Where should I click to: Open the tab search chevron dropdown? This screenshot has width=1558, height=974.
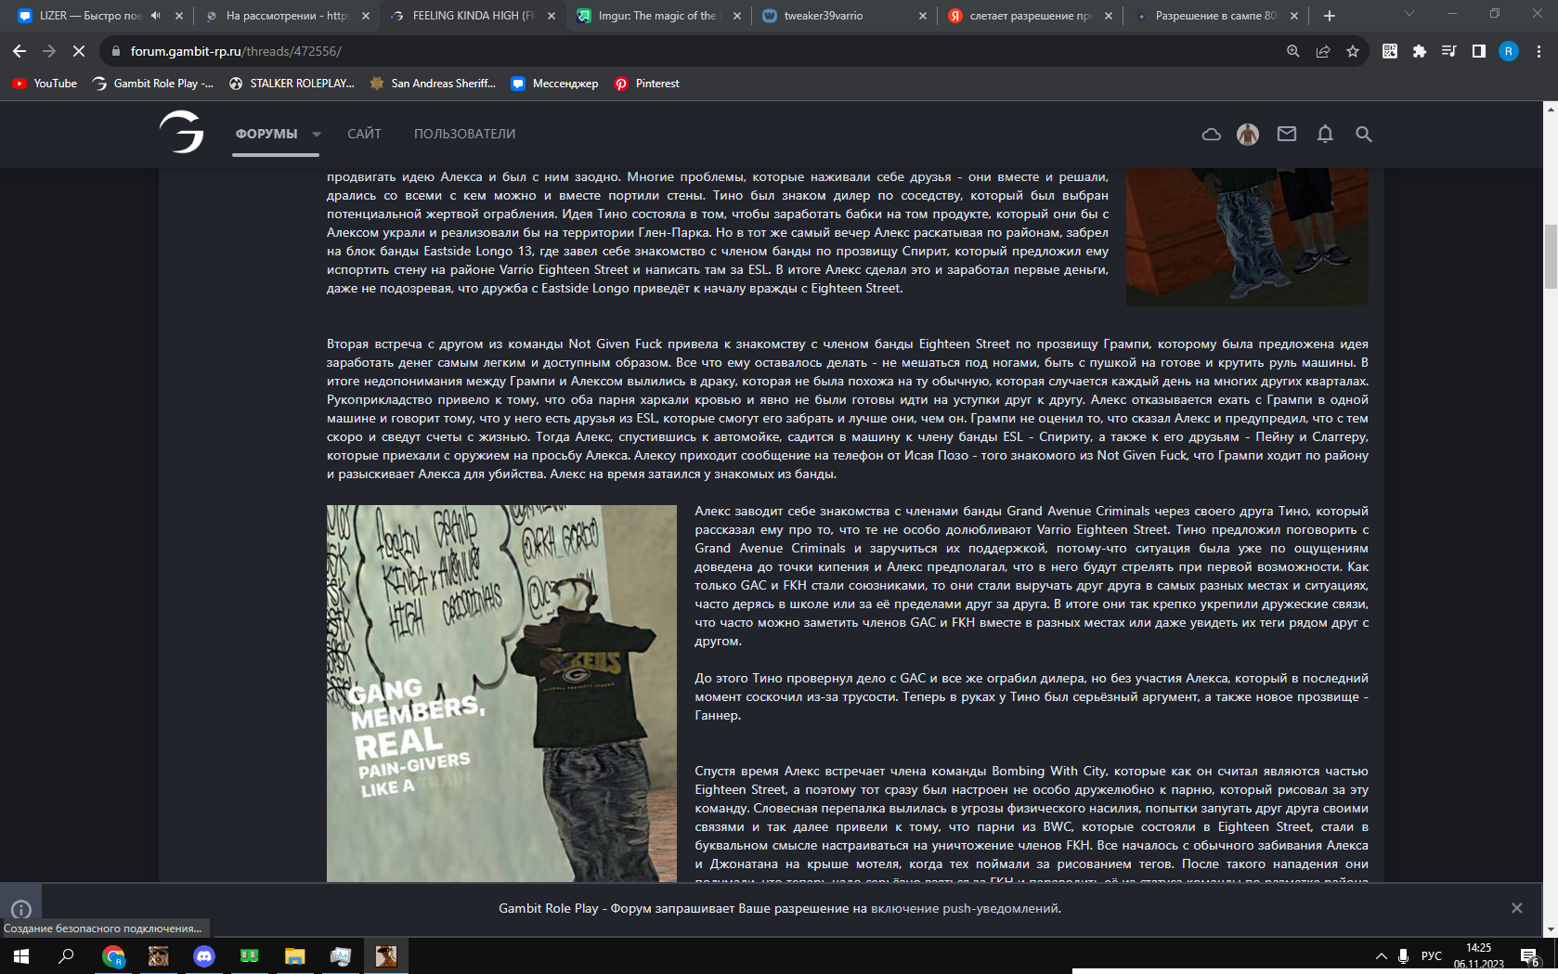coord(1409,14)
